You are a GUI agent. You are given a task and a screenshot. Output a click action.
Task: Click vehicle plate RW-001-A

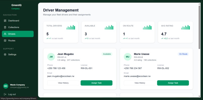(62, 57)
